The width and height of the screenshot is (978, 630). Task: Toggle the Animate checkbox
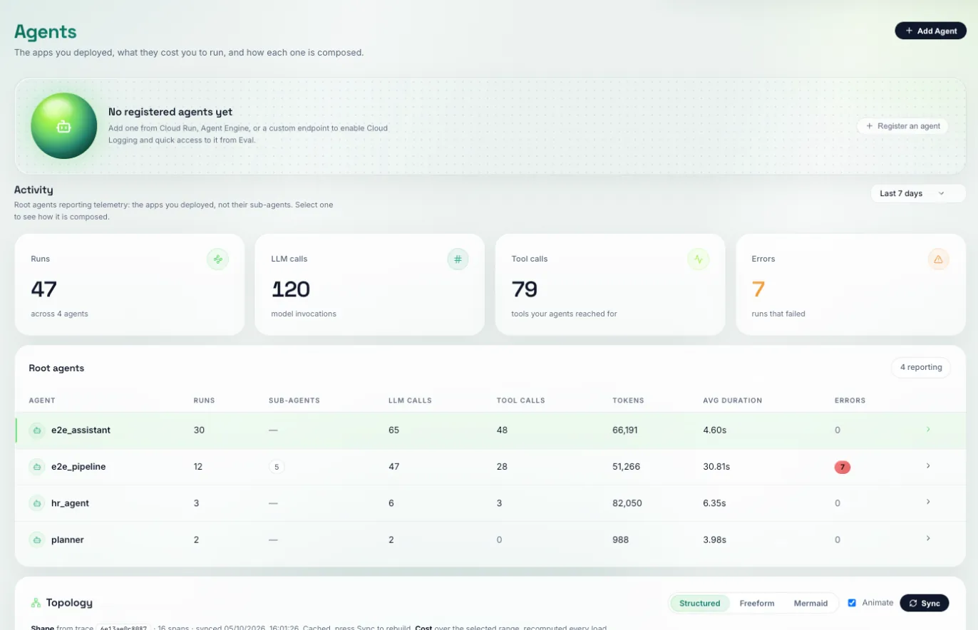point(852,603)
